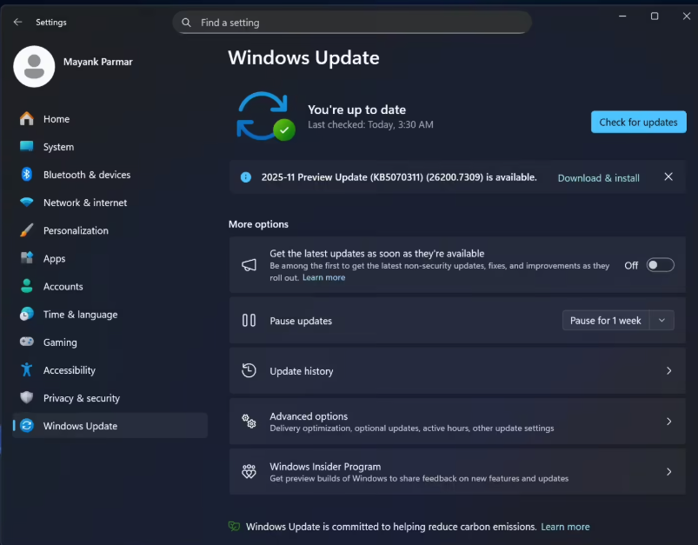
Task: Click the Personalization paintbrush icon
Action: 27,230
